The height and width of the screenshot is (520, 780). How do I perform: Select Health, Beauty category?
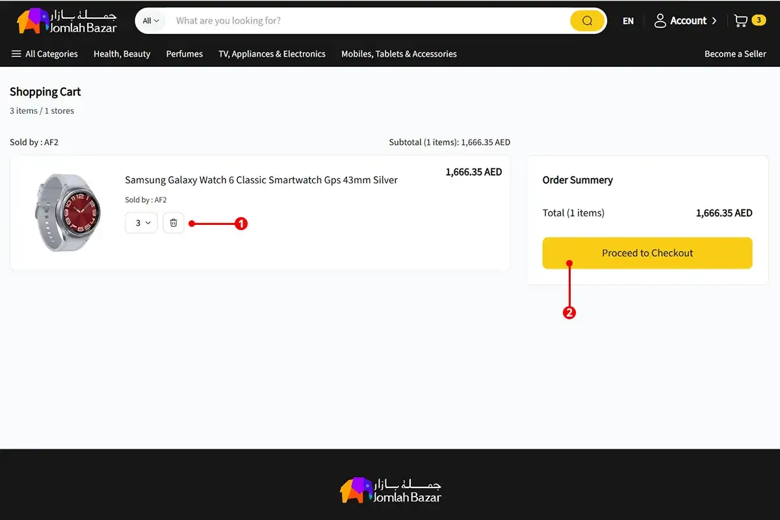tap(122, 54)
